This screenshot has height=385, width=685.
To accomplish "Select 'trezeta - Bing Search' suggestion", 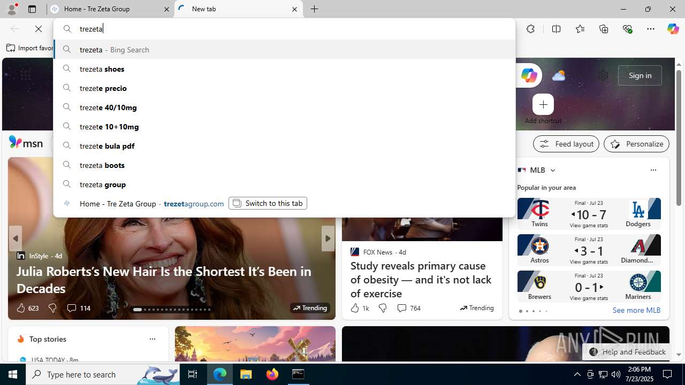I will coord(285,50).
